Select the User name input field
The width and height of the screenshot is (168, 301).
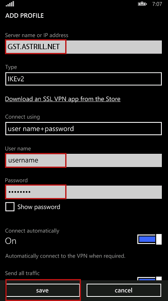(83, 160)
